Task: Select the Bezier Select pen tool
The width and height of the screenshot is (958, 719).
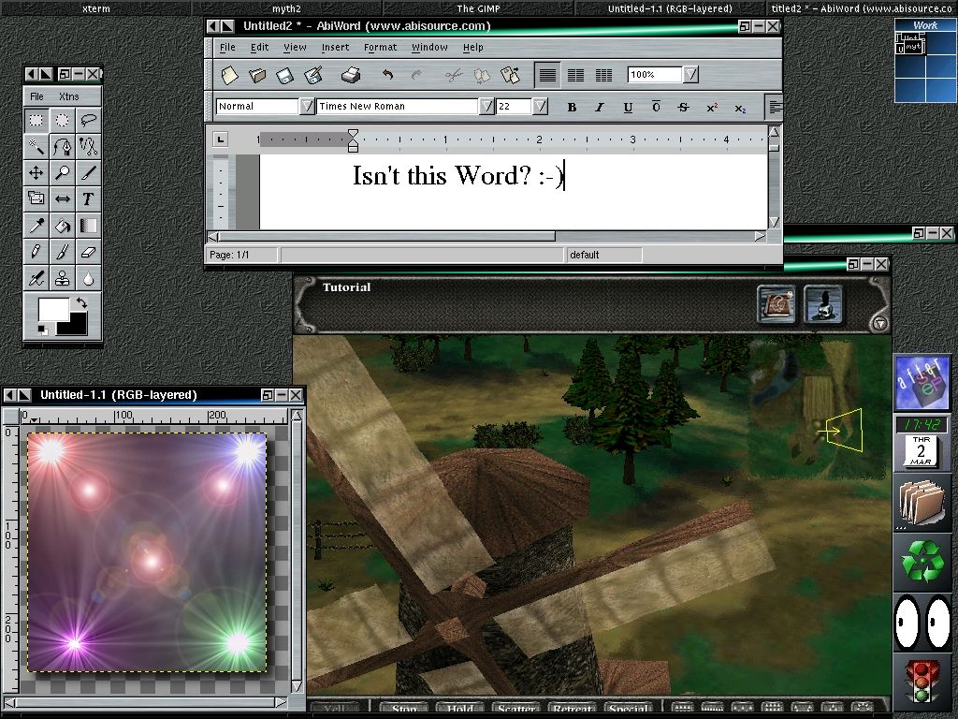Action: (x=62, y=147)
